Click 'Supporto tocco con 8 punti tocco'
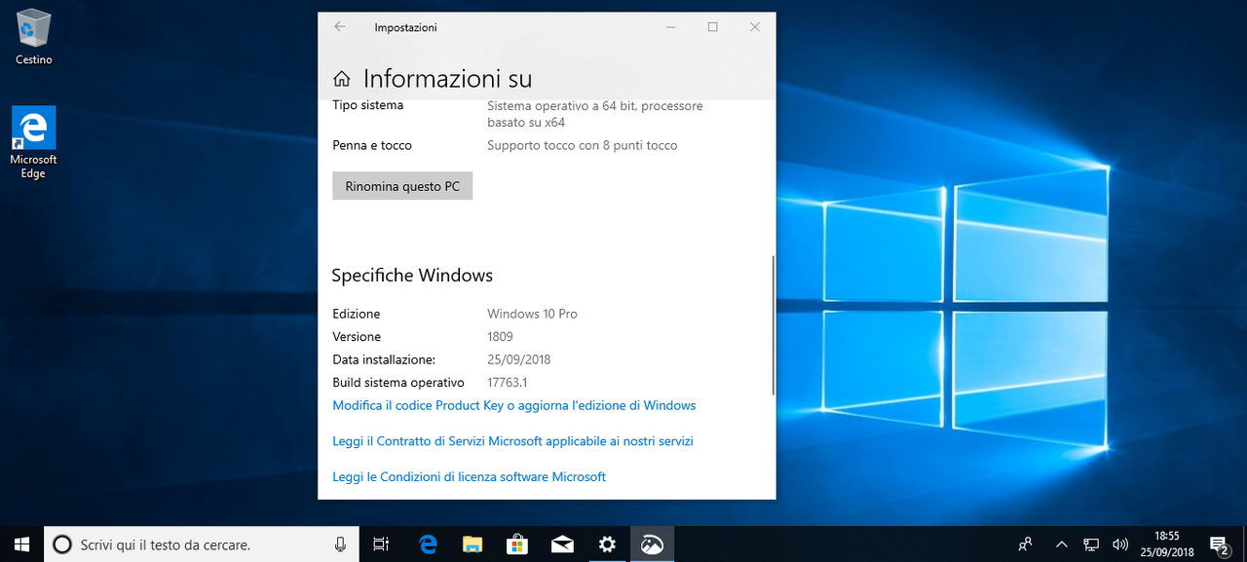 (582, 145)
